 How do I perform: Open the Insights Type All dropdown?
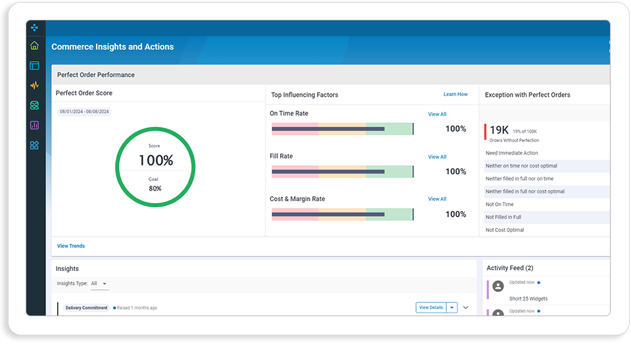[99, 284]
